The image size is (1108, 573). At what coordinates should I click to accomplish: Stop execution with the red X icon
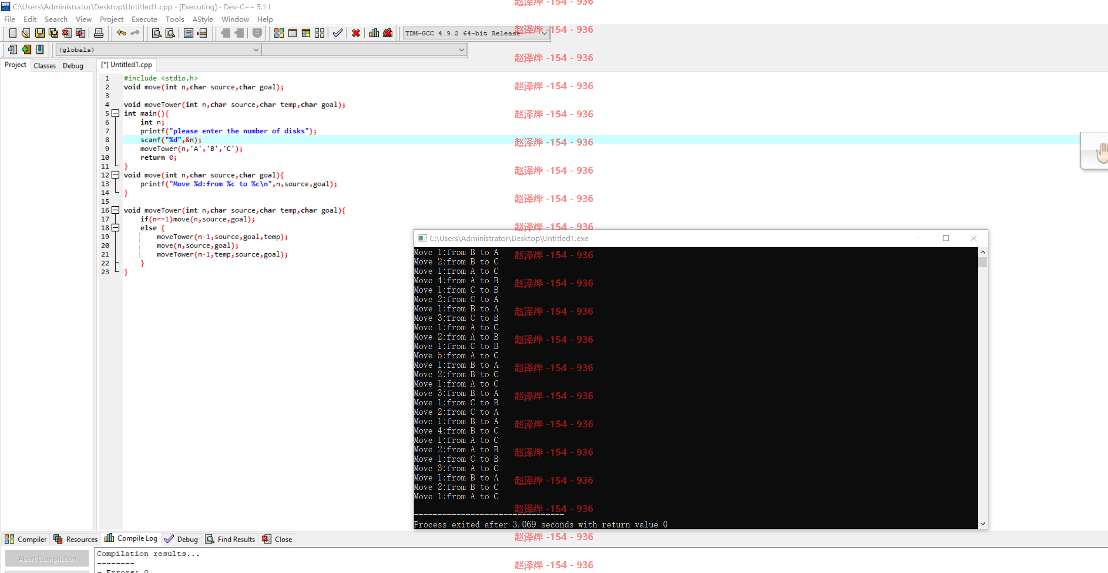pos(356,33)
